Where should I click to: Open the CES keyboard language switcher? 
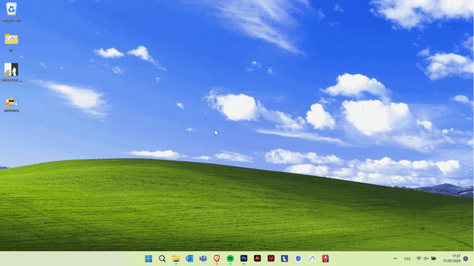coord(407,259)
